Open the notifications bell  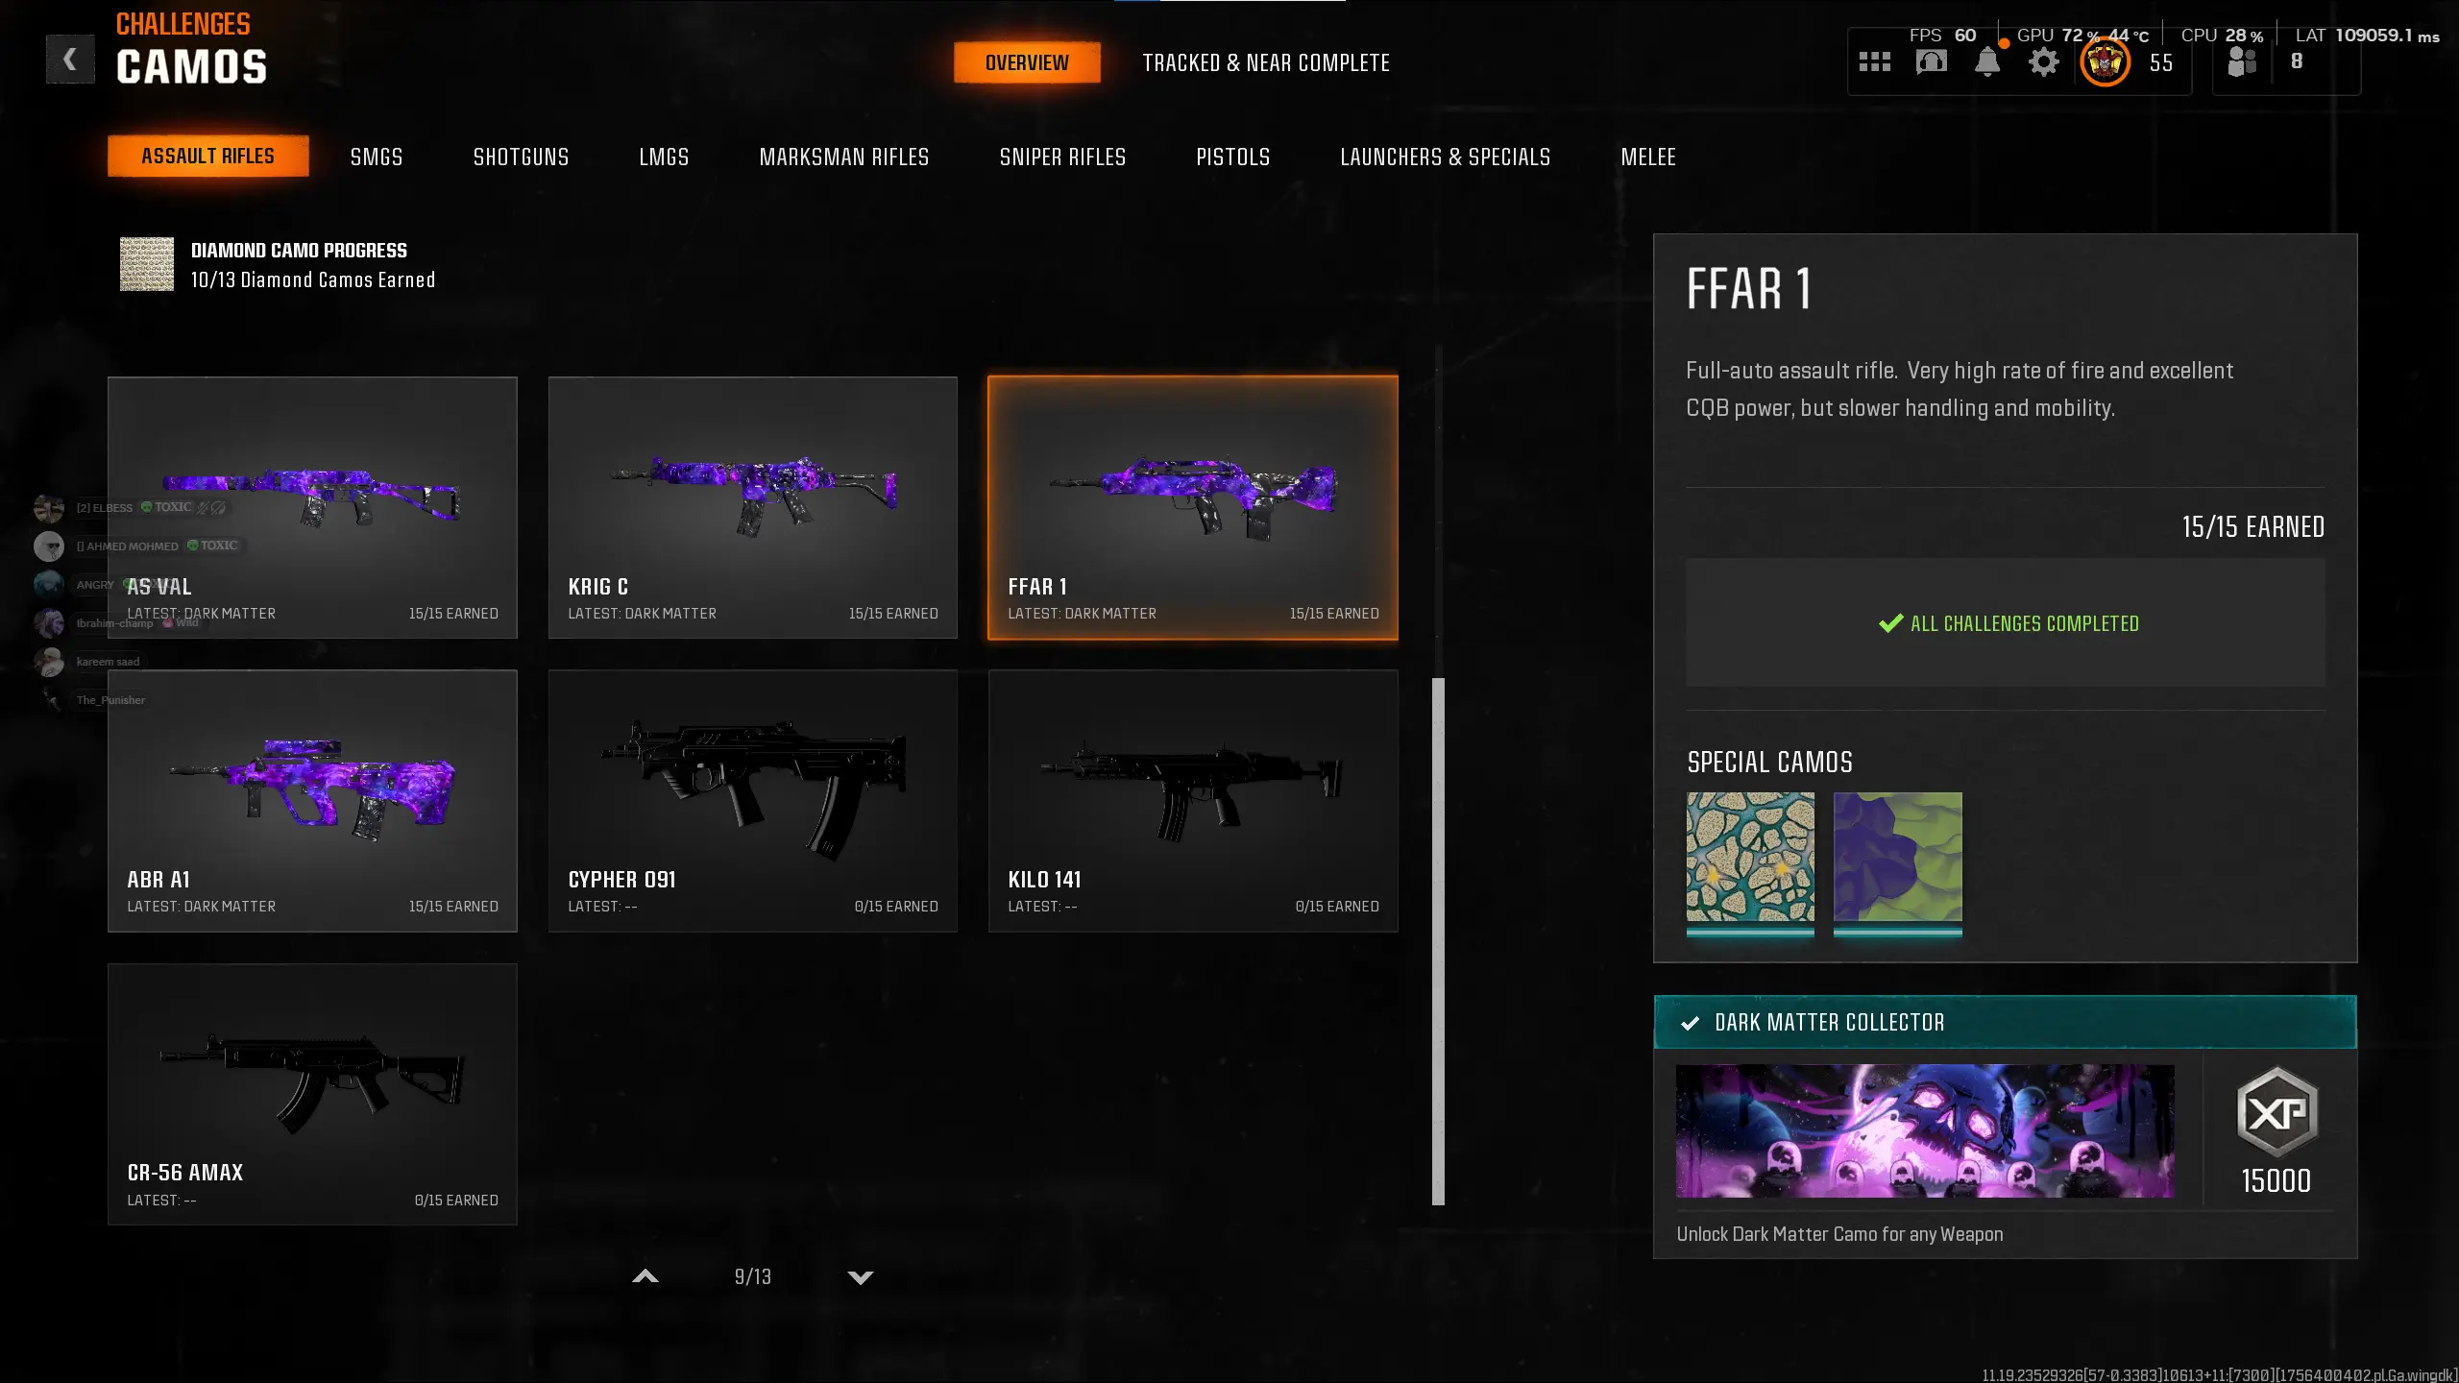click(x=1987, y=62)
